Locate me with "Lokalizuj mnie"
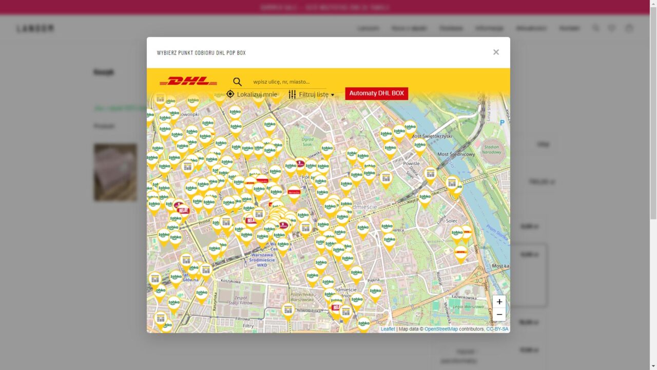This screenshot has width=657, height=370. pos(252,94)
